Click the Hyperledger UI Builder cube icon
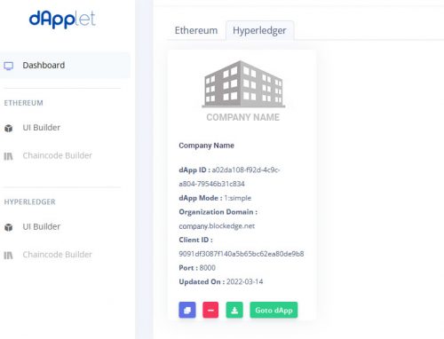The height and width of the screenshot is (339, 444). pos(9,227)
